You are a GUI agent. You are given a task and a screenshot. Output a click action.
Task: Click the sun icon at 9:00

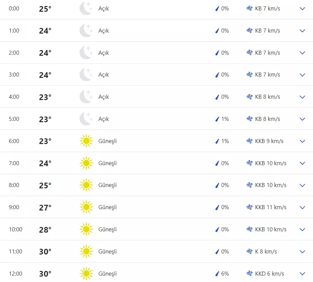[86, 207]
